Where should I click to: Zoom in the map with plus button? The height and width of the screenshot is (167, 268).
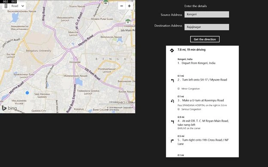[129, 6]
